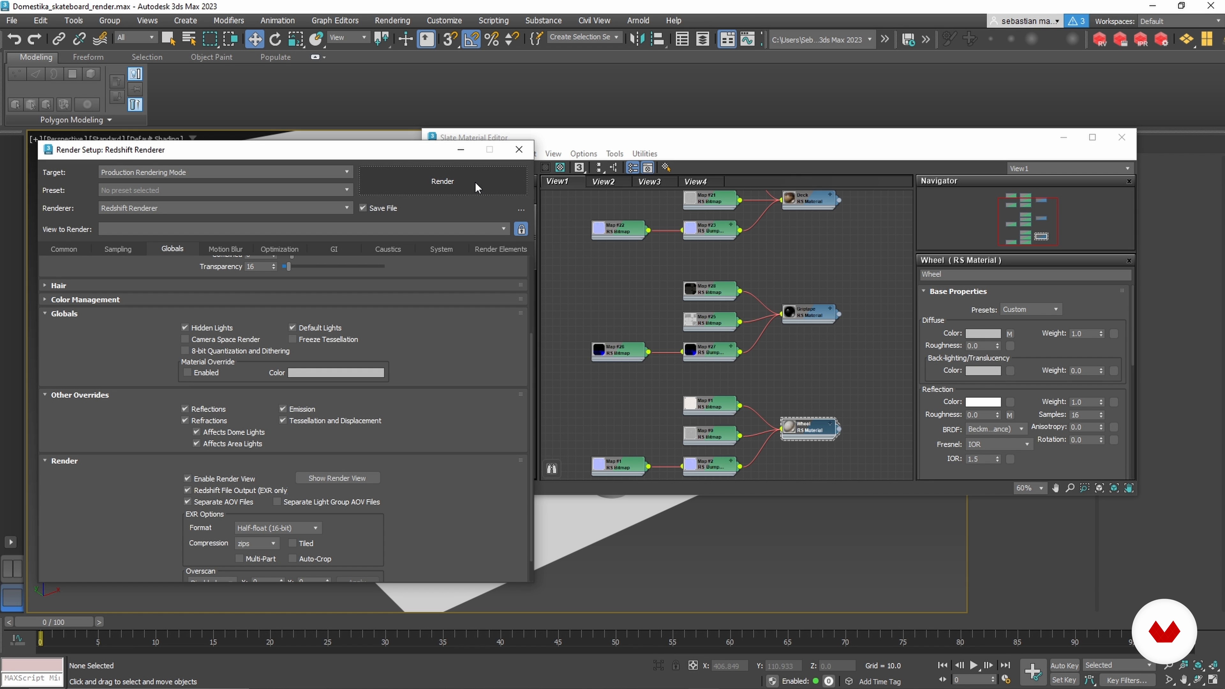Enable the Tiled EXR option
Viewport: 1225px width, 689px height.
pyautogui.click(x=293, y=543)
